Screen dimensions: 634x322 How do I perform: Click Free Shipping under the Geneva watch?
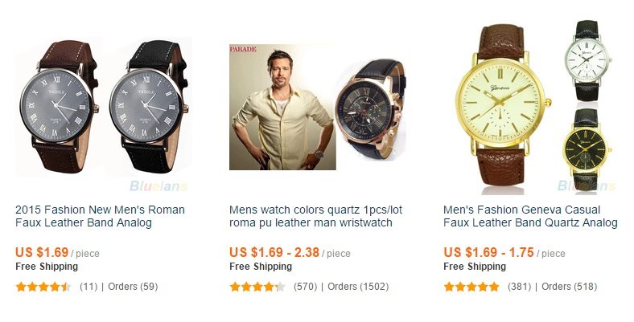(x=474, y=267)
